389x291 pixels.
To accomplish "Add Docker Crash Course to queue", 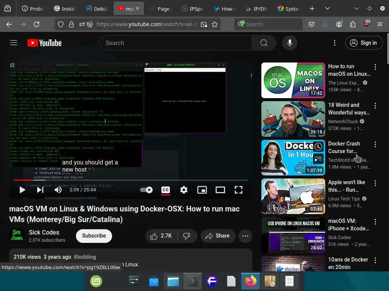I will [318, 159].
